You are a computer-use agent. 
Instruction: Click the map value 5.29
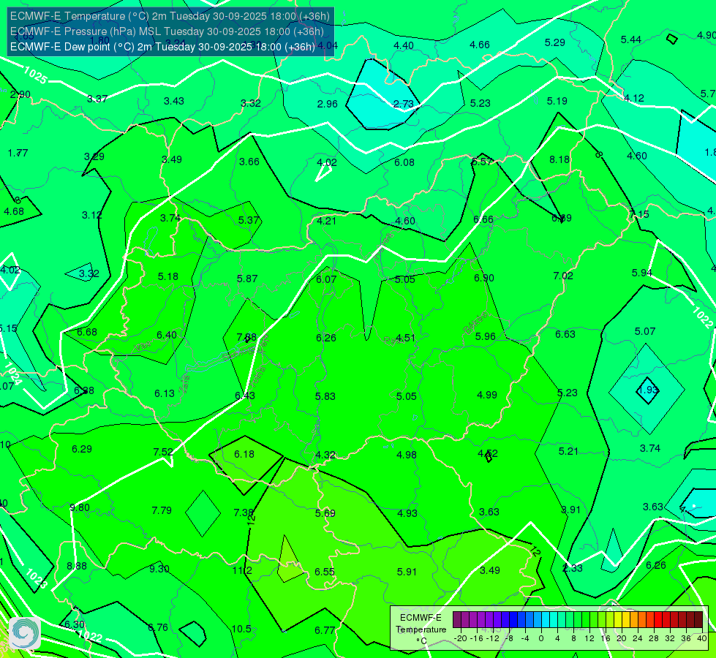[555, 42]
